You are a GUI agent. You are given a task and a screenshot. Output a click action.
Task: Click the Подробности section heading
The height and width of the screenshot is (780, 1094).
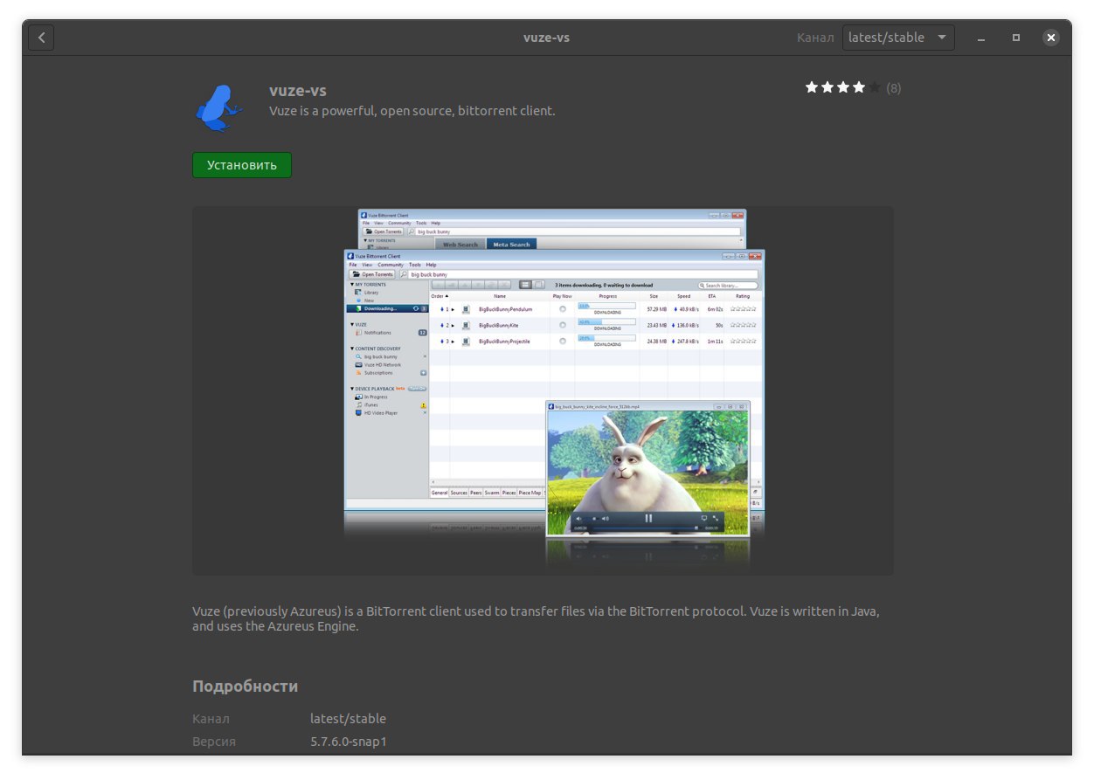coord(246,687)
